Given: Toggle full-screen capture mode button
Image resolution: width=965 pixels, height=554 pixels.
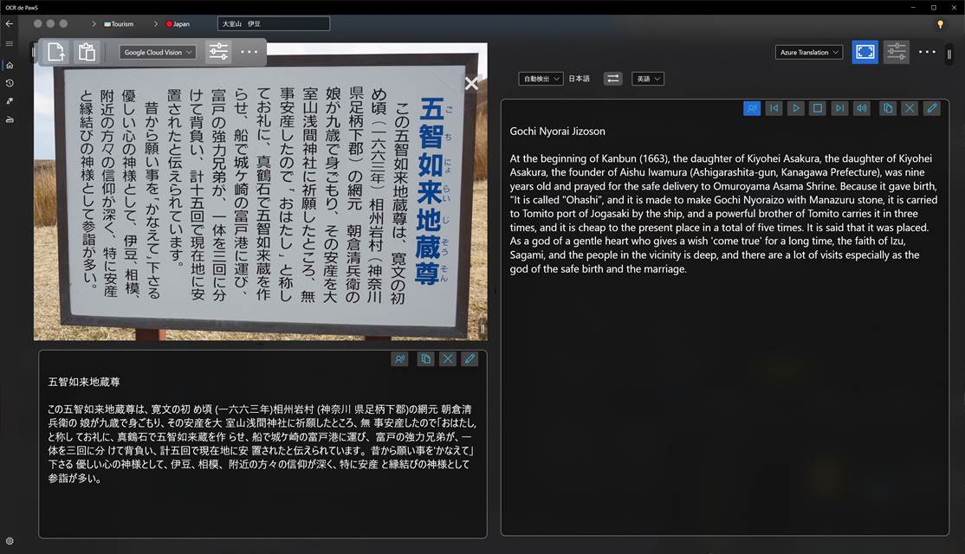Looking at the screenshot, I should [865, 52].
